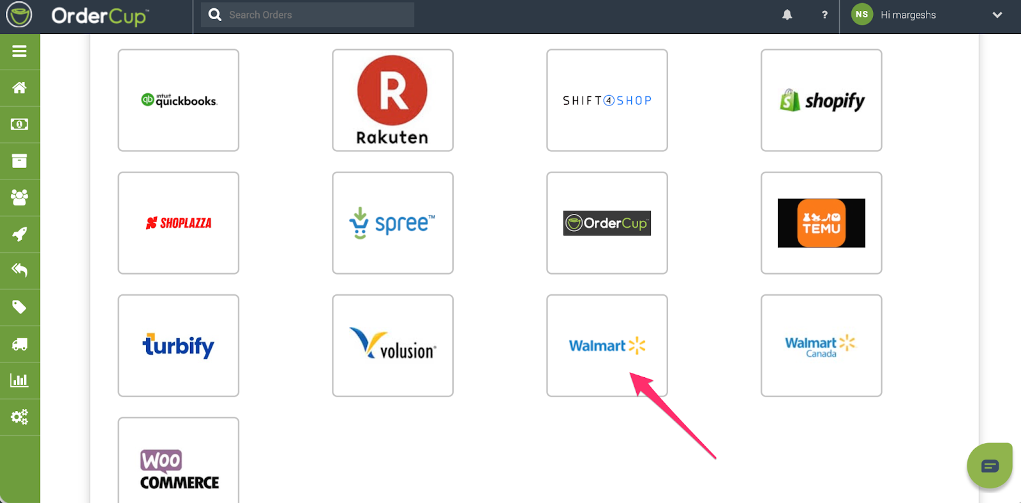Open the money bill sidebar icon
1021x503 pixels.
pyautogui.click(x=19, y=124)
